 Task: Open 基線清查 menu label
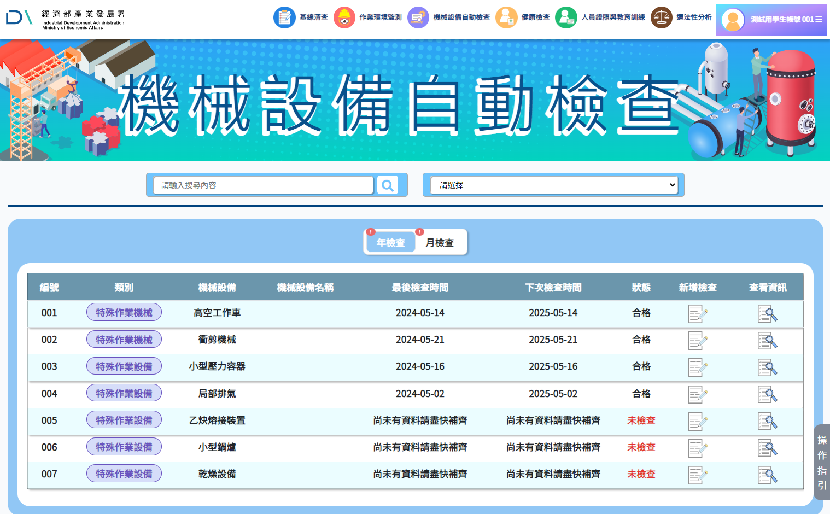coord(313,17)
